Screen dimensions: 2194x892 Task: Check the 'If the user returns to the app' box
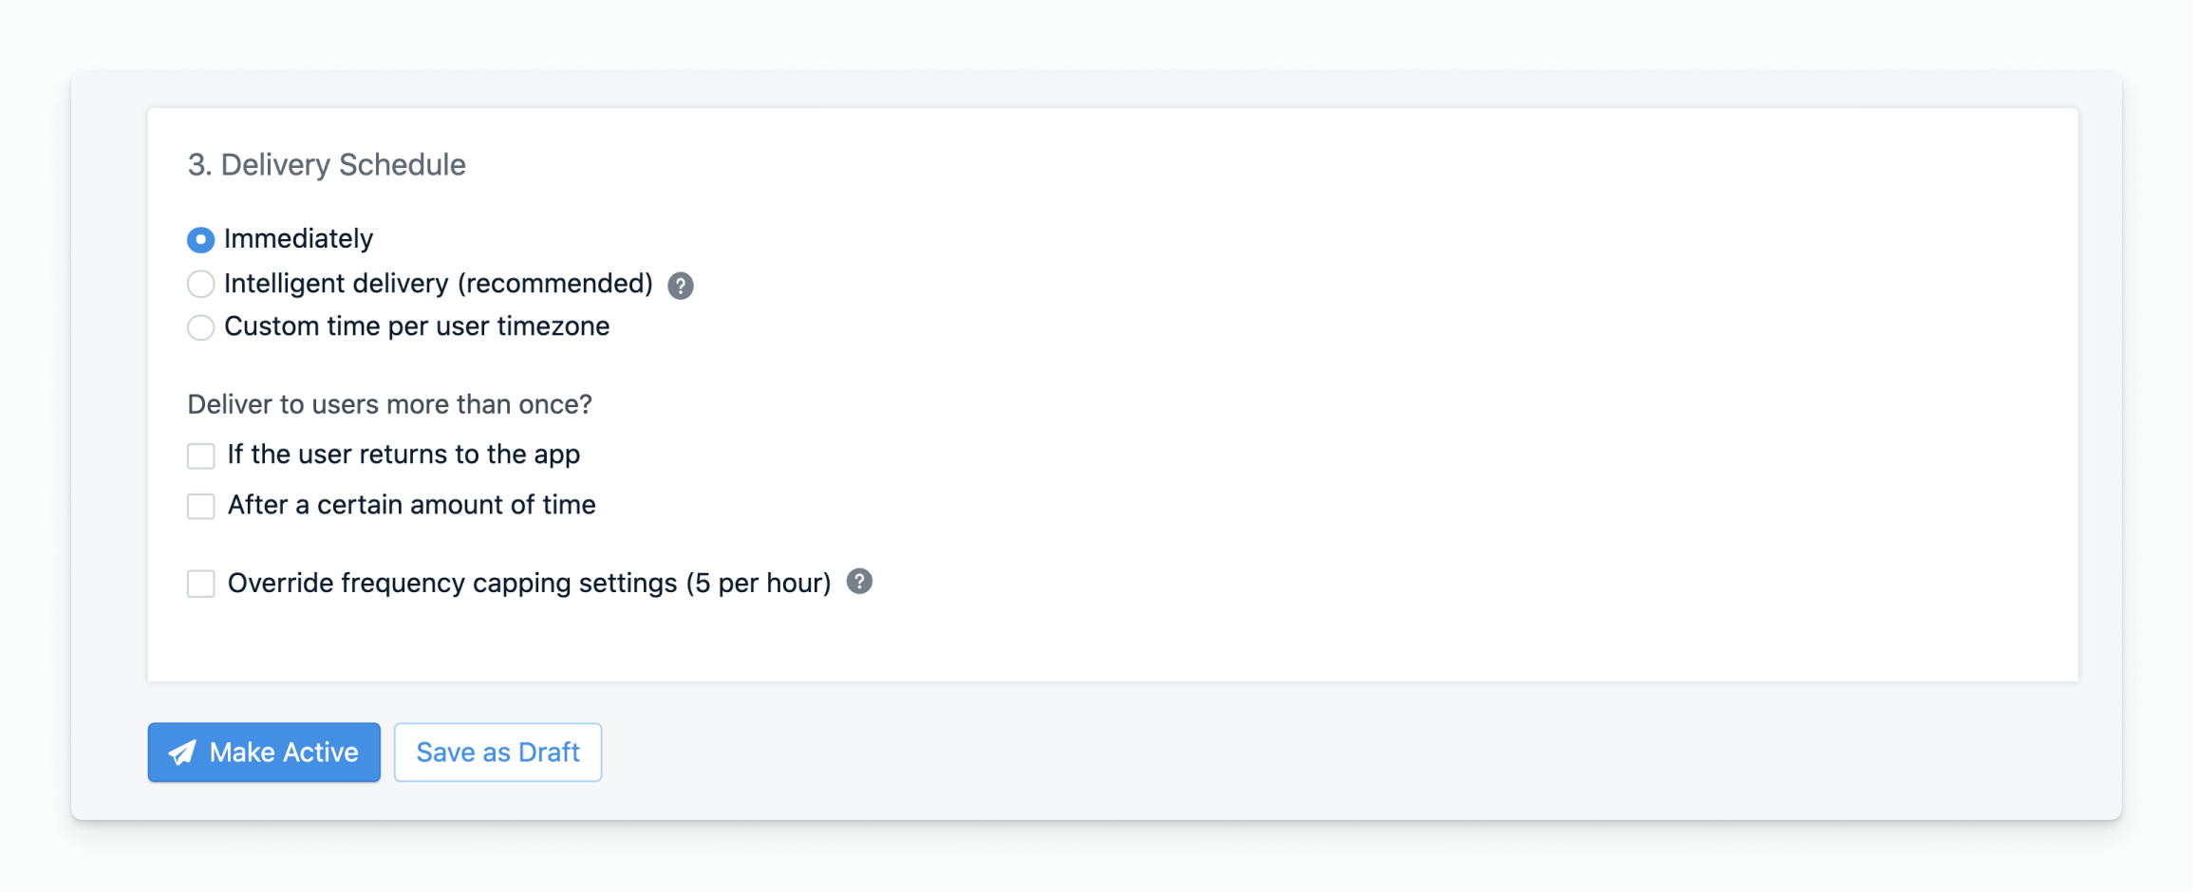click(200, 455)
